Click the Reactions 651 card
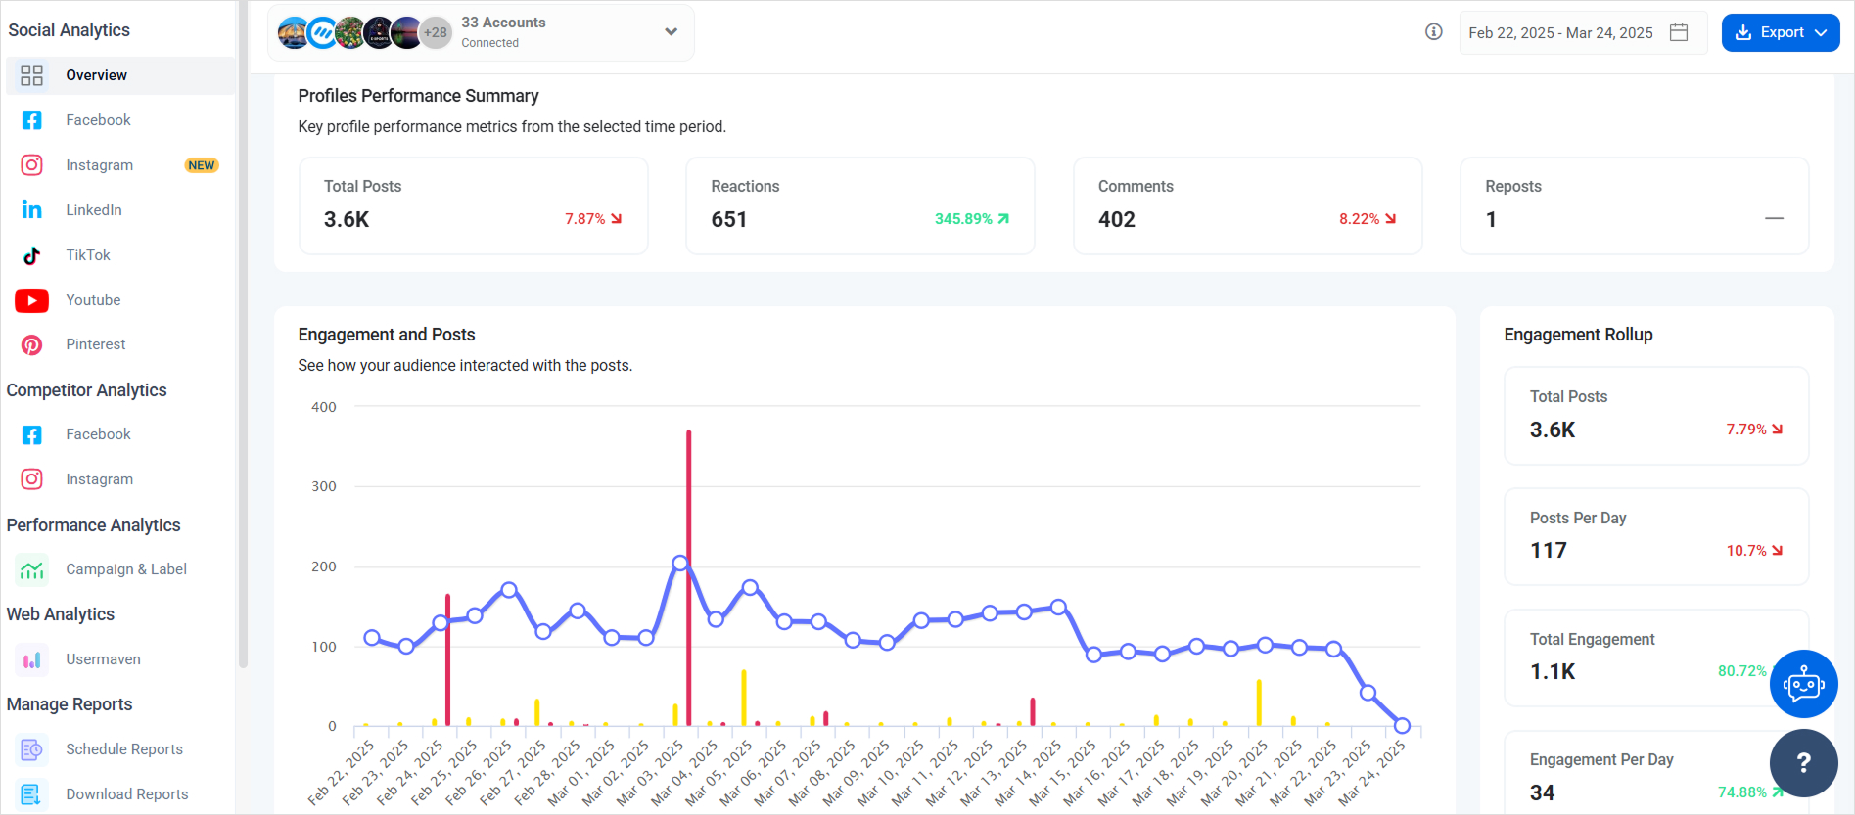The height and width of the screenshot is (815, 1855). tap(860, 206)
